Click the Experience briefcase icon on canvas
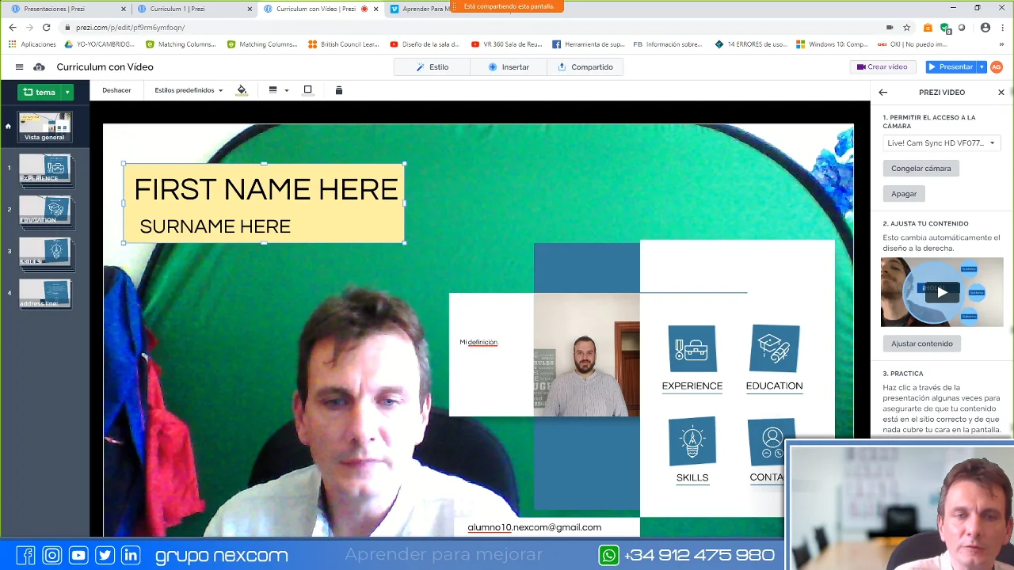 [x=692, y=348]
